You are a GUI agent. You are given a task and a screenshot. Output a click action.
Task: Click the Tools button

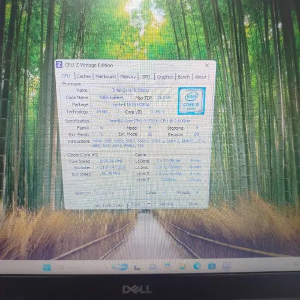(x=136, y=204)
